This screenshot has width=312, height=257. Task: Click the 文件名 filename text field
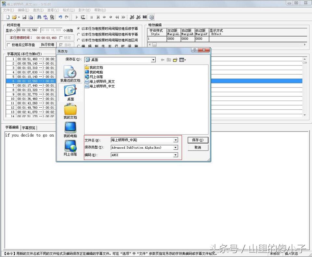[x=142, y=140]
